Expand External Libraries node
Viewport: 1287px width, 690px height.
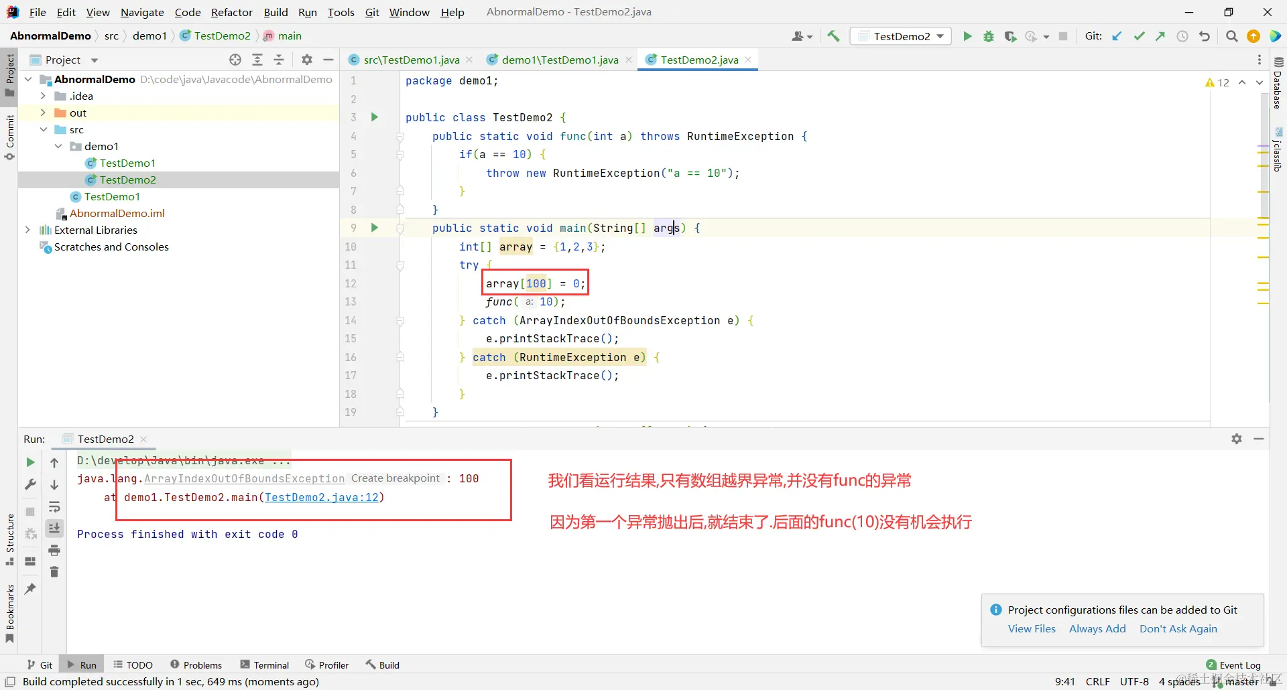click(28, 230)
